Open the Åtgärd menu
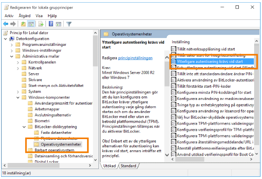 tap(24, 16)
